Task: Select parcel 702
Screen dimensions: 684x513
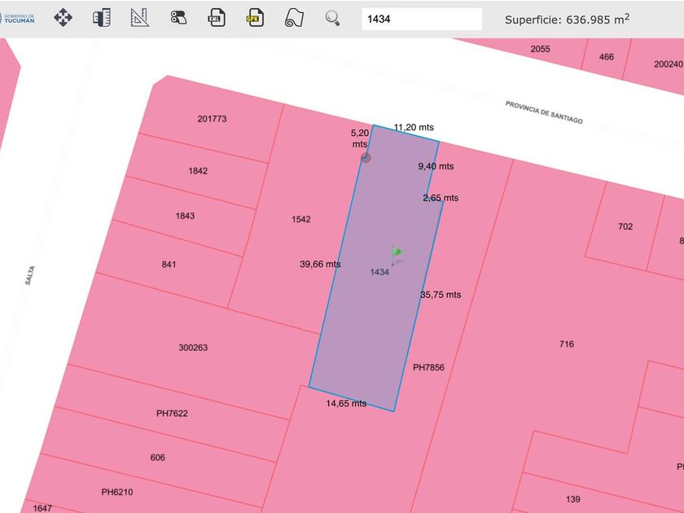Action: point(625,226)
